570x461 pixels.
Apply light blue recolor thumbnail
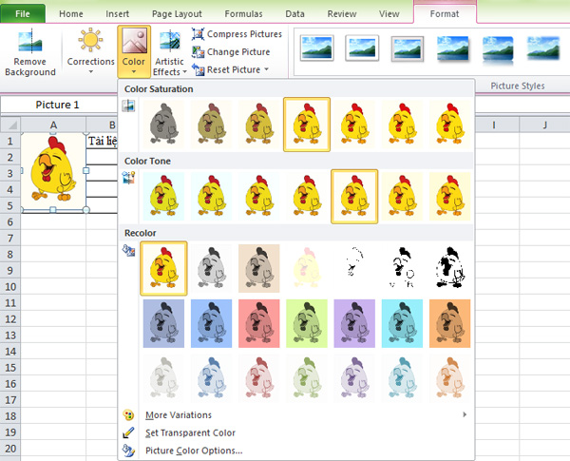point(211,378)
